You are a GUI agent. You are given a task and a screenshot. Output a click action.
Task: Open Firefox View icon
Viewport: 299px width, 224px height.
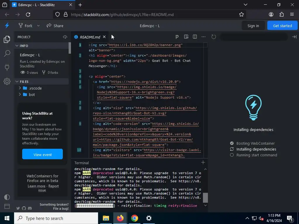click(x=5, y=5)
